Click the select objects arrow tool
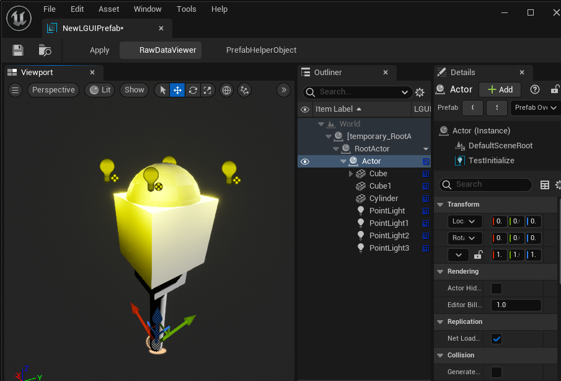 pyautogui.click(x=162, y=90)
